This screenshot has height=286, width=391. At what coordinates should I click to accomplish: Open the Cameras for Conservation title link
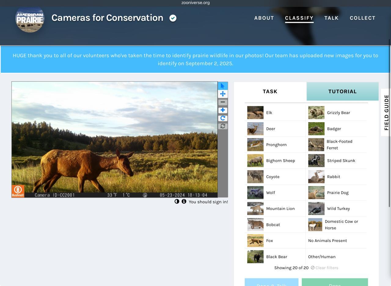(x=107, y=18)
